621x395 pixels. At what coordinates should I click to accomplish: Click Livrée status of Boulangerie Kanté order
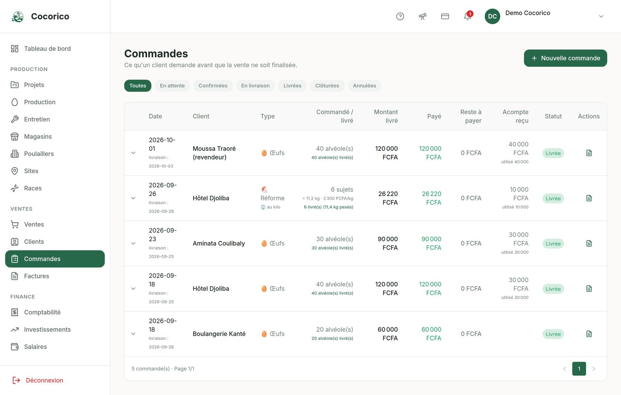pyautogui.click(x=553, y=334)
